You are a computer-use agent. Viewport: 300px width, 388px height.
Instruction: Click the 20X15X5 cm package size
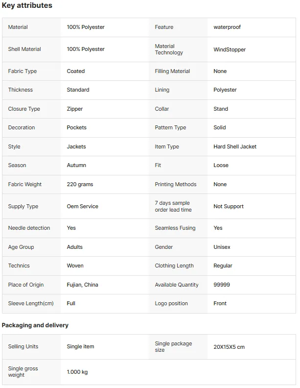point(229,347)
